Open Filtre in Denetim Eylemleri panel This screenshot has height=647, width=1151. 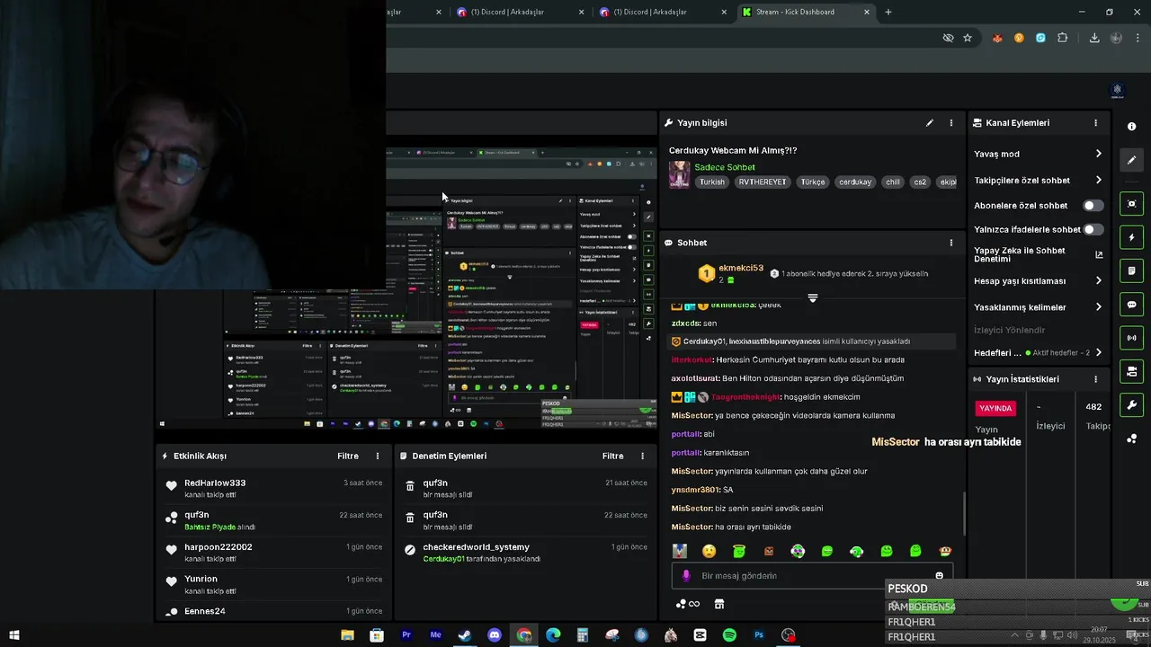612,456
